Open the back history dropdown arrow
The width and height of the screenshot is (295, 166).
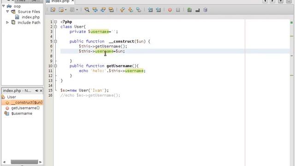point(65,10)
